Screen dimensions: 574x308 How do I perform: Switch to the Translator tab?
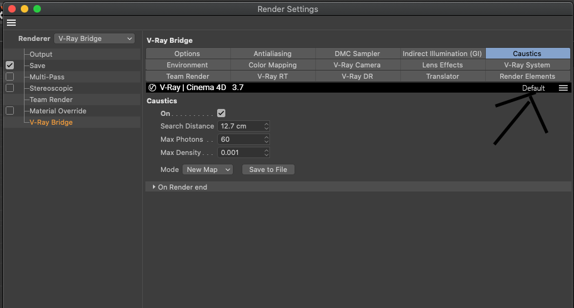[442, 76]
